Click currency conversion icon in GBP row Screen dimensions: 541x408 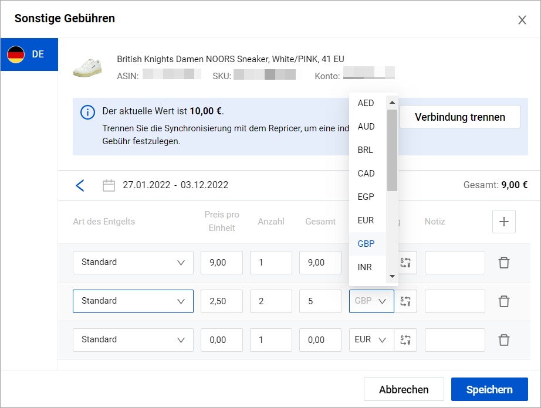click(x=405, y=301)
